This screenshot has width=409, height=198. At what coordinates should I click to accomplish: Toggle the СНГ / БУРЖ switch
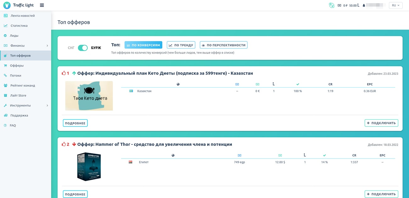[83, 48]
